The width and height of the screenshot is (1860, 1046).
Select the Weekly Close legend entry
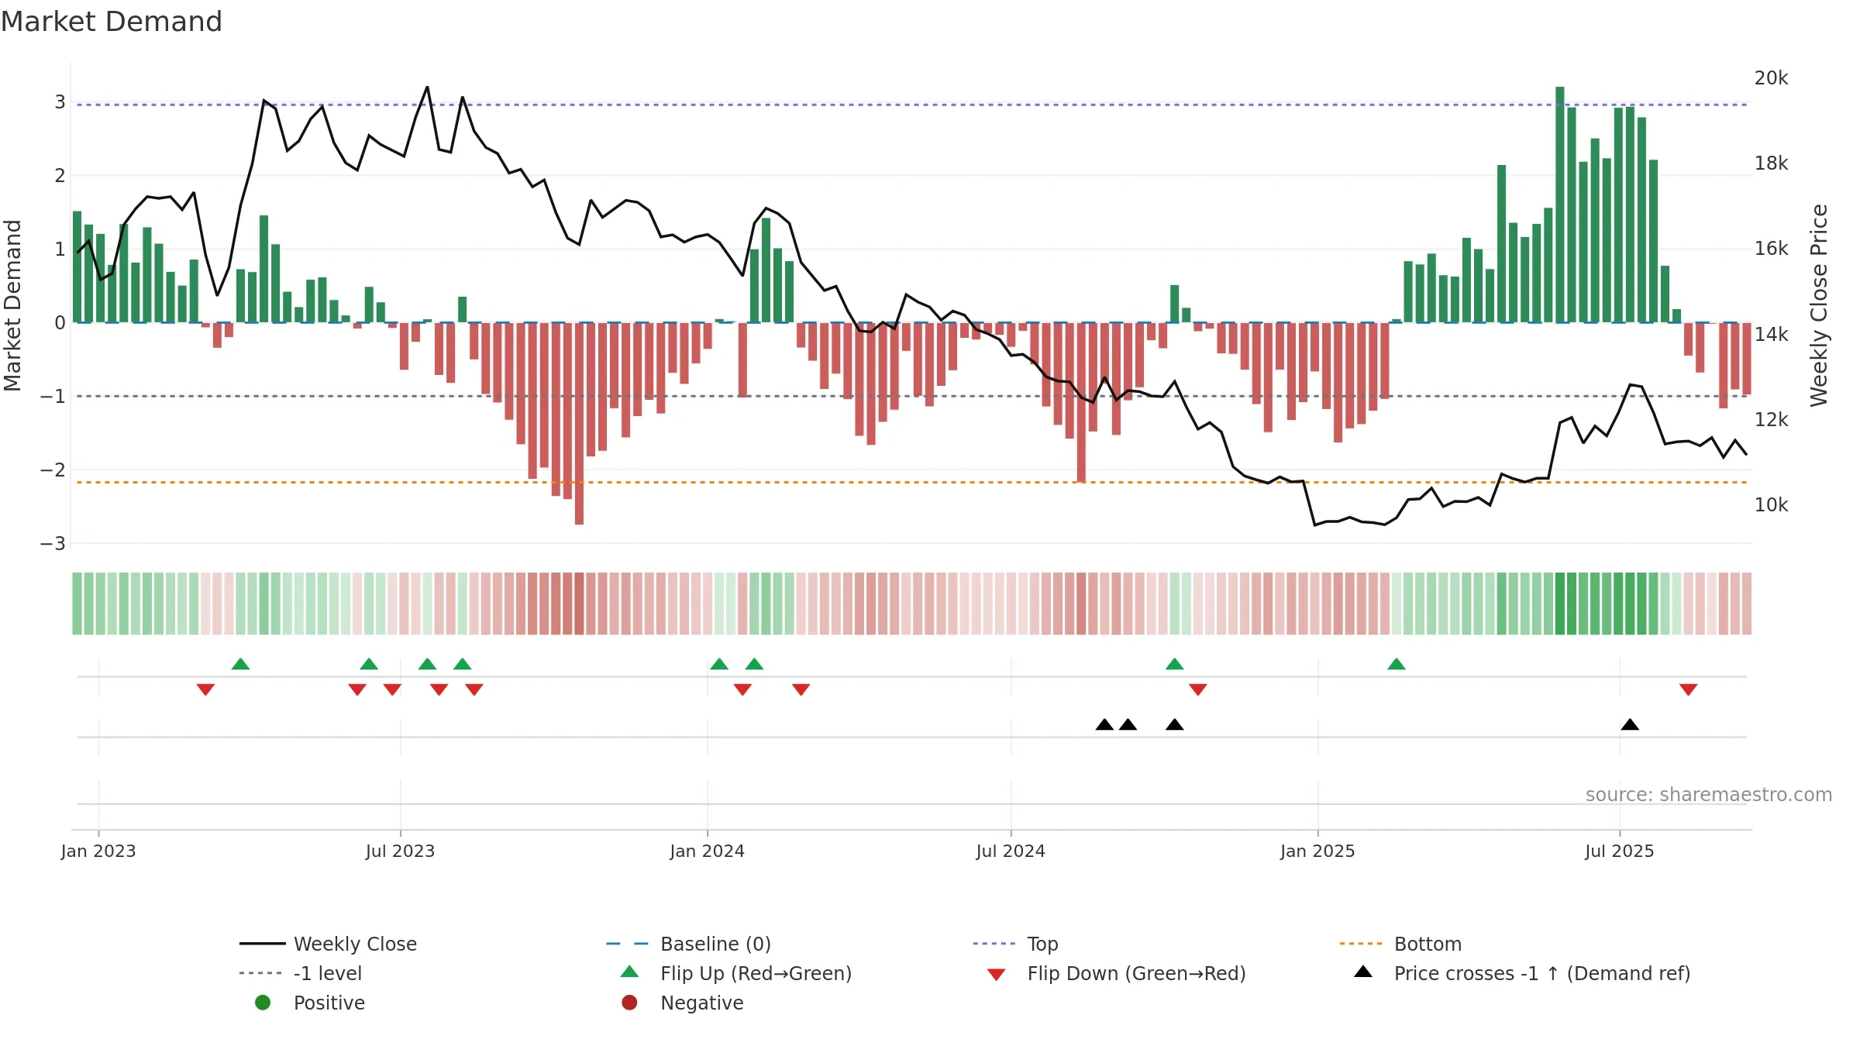[329, 944]
